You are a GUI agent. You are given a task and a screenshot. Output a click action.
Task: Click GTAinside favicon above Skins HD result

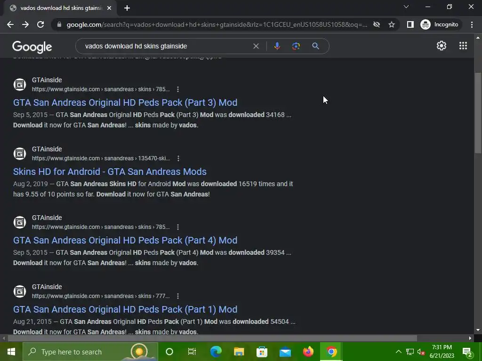(20, 154)
